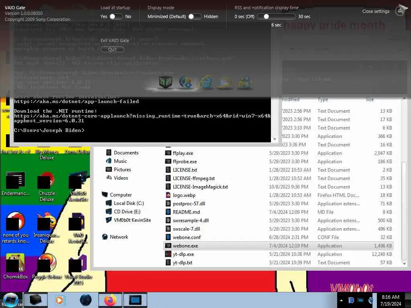411x308 pixels.
Task: Toggle Display mode switch between Minimized and Hidden
Action: 195,16
